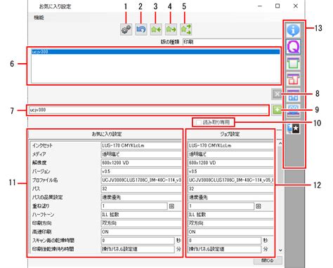Click the 版の種類 field showing 印刷
The height and width of the screenshot is (268, 333).
point(233,42)
